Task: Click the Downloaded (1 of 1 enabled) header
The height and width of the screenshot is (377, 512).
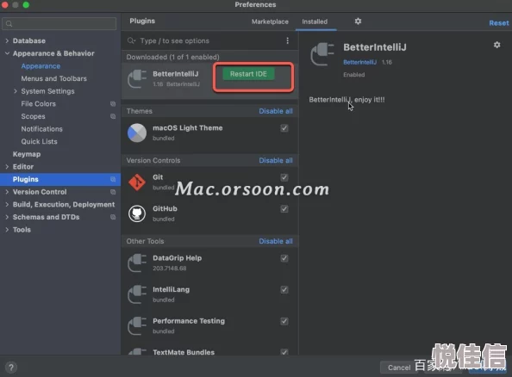Action: point(172,57)
